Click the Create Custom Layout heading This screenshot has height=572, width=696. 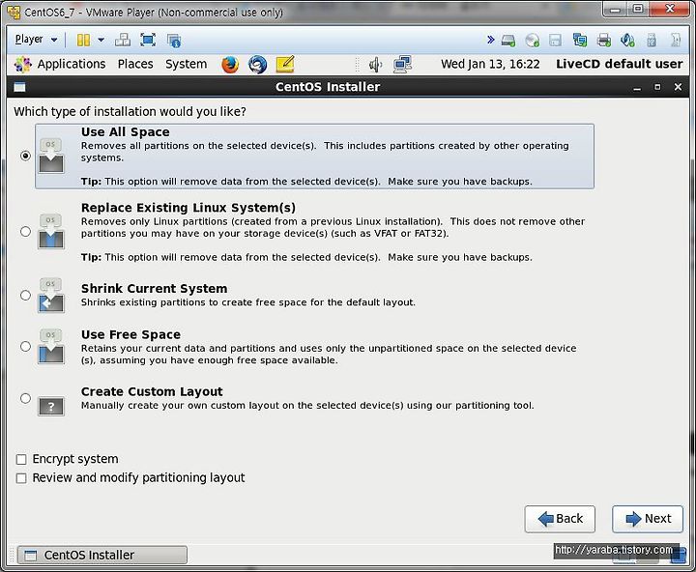[152, 392]
